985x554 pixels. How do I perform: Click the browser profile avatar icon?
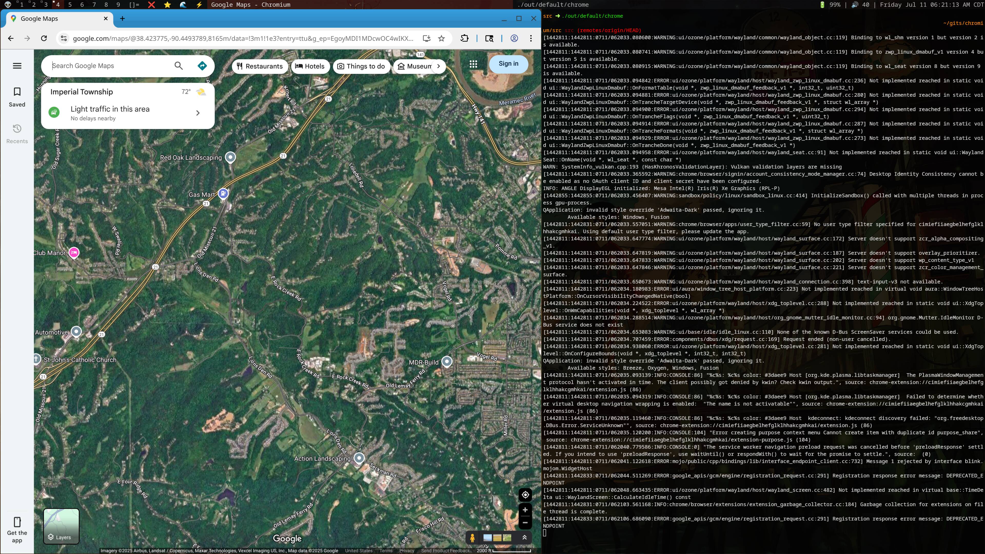[514, 38]
